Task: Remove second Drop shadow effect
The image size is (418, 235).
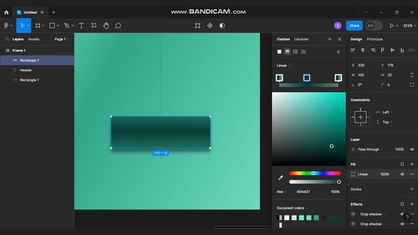Action: tap(412, 224)
